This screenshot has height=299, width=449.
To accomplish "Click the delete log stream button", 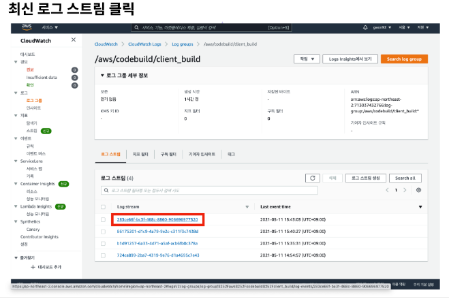I will 332,178.
